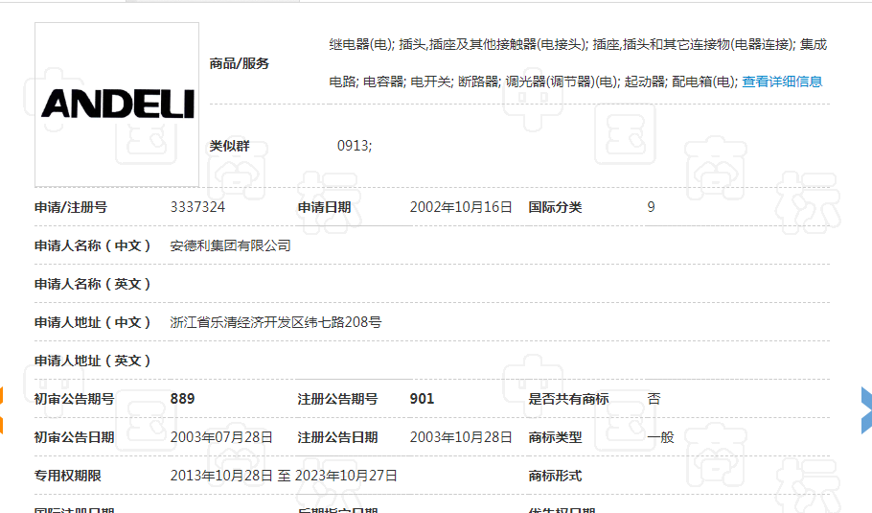872x513 pixels.
Task: Click address 浙江省乐清经济开发区纬七路208号
Action: point(276,322)
